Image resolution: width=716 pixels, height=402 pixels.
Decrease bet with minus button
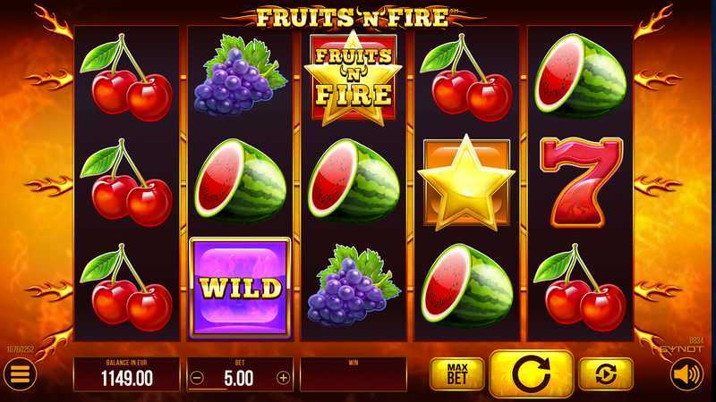[197, 378]
